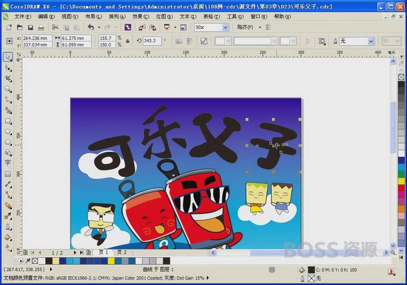Select the Fill bucket tool
407x285 pixels.
click(x=8, y=237)
